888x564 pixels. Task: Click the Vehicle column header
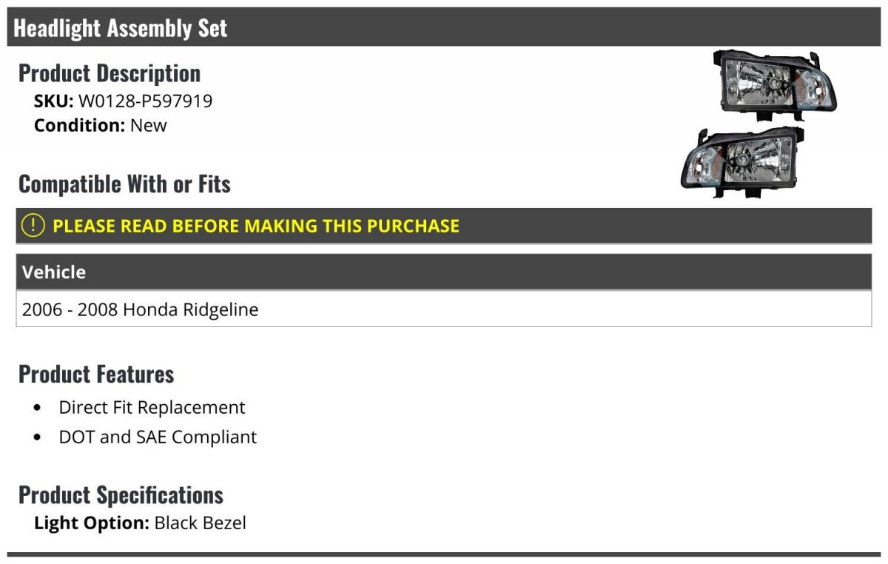(54, 272)
